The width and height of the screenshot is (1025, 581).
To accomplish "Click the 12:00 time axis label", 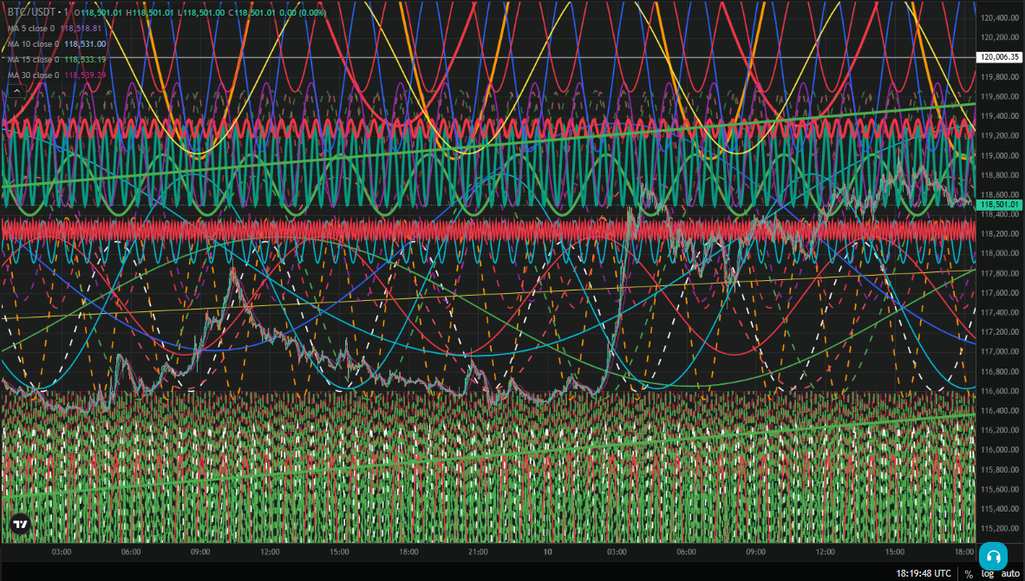I will click(x=270, y=552).
